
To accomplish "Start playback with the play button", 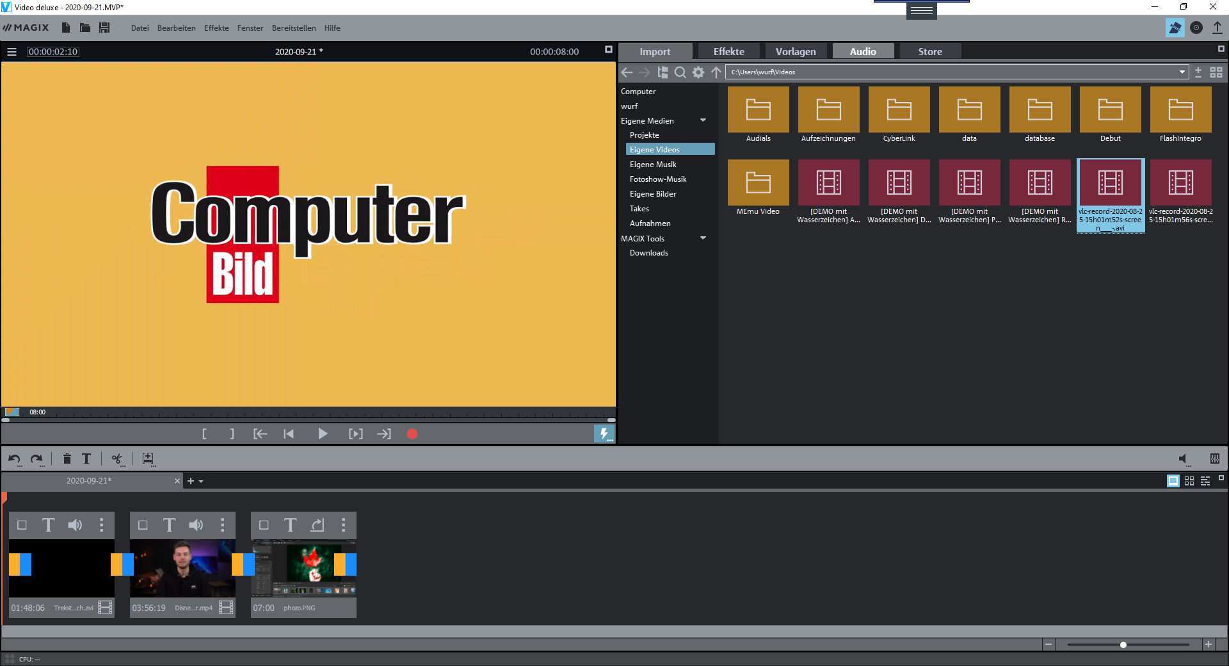I will tap(323, 434).
